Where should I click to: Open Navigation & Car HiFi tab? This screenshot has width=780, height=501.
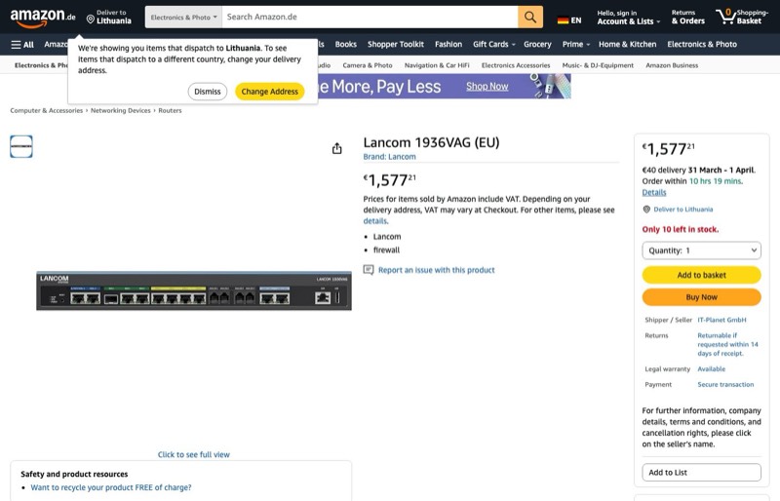coord(437,65)
